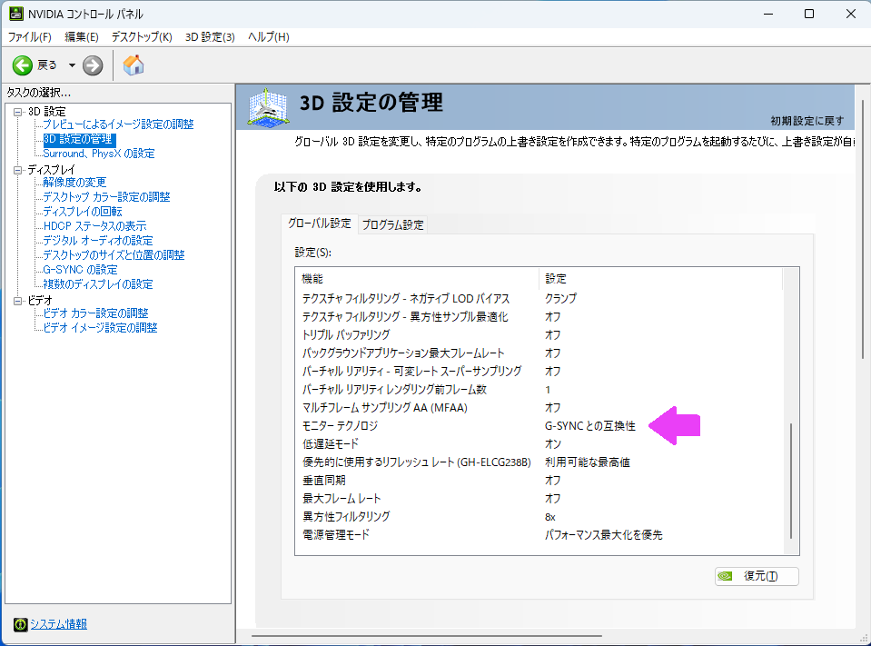Click the クランプ value
Viewport: 871px width, 646px height.
[x=560, y=299]
